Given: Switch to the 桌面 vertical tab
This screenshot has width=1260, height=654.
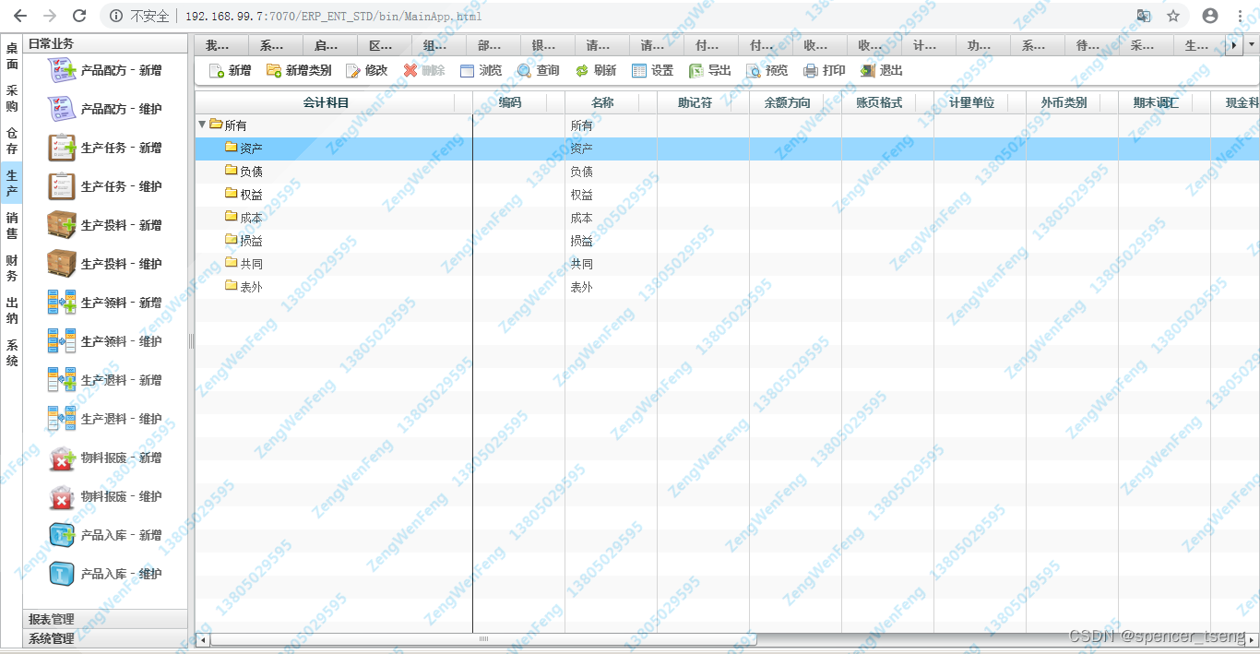Looking at the screenshot, I should pos(12,55).
